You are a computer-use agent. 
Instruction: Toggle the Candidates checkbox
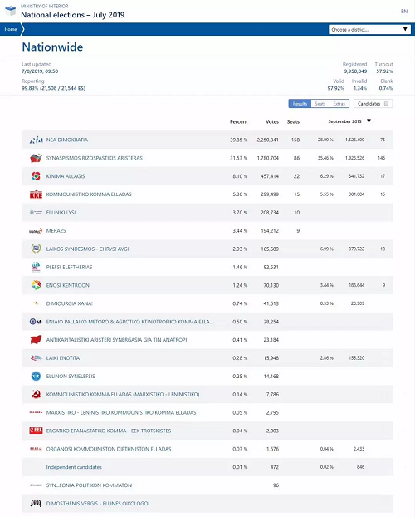pos(386,104)
